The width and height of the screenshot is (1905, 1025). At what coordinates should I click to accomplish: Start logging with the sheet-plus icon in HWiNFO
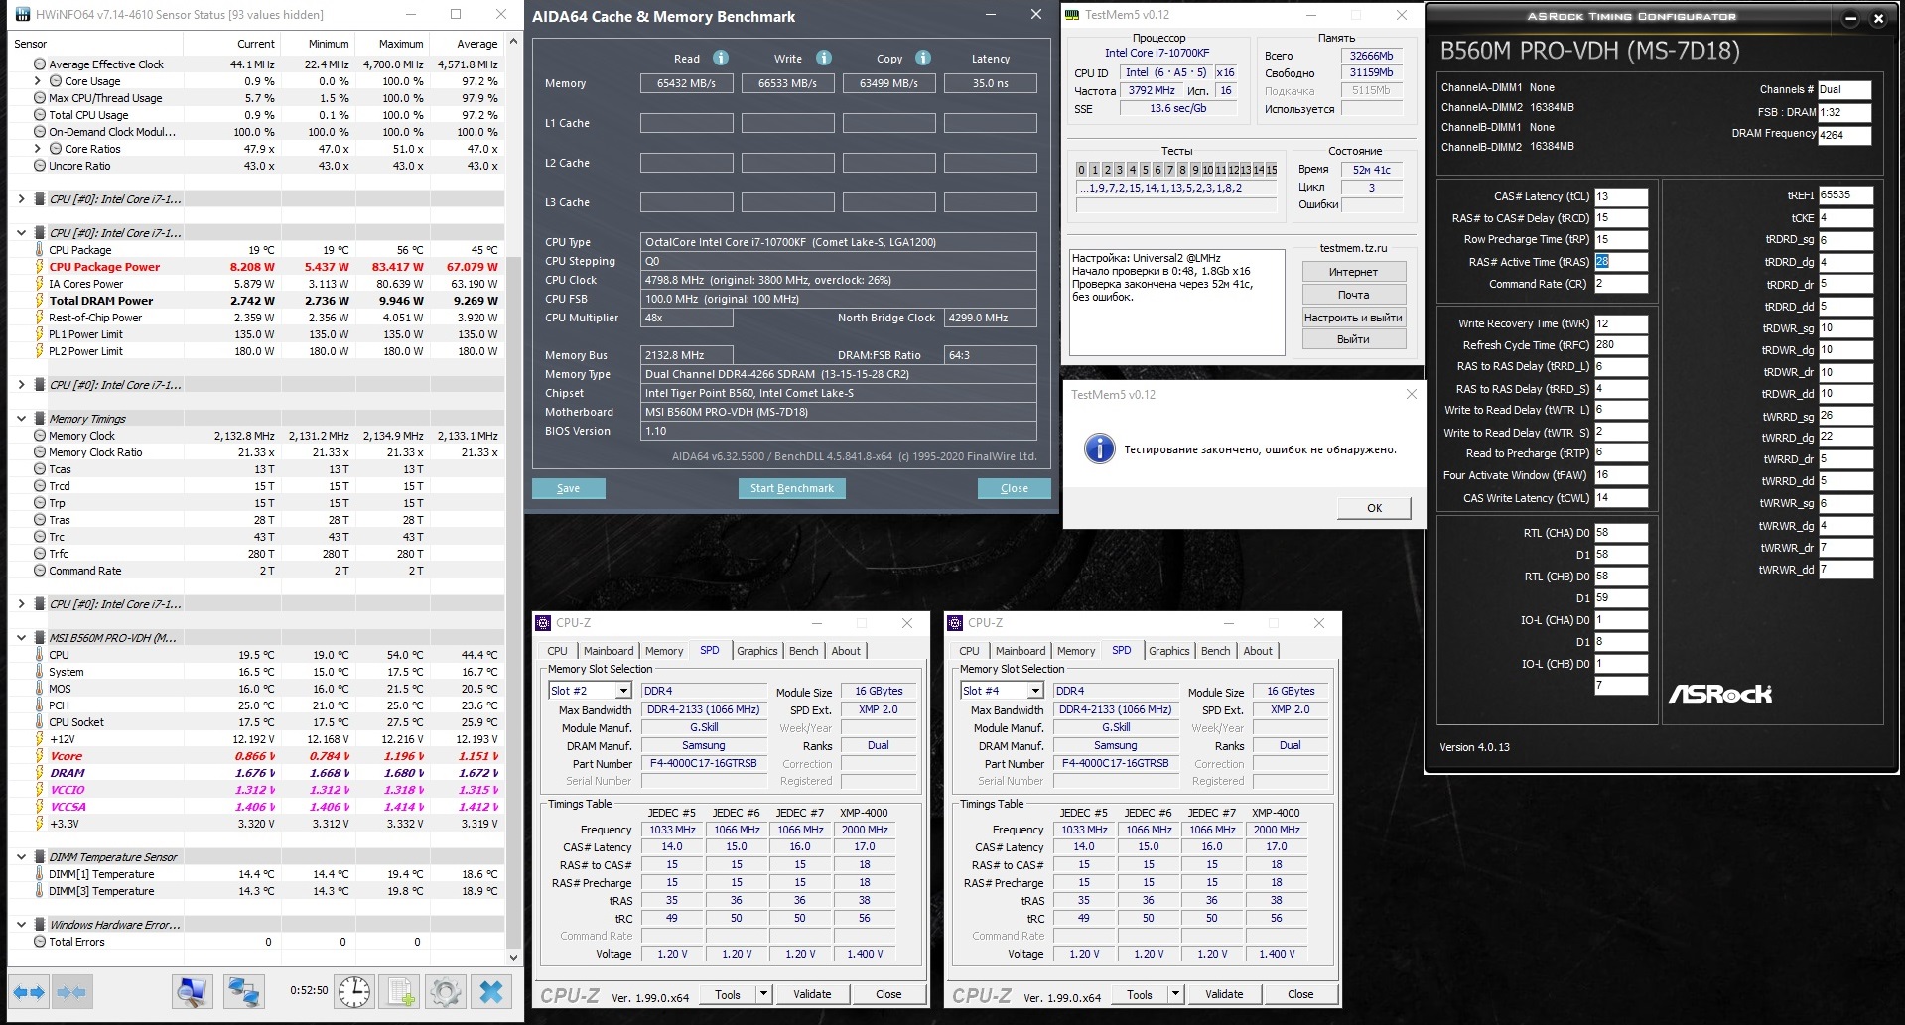point(401,991)
